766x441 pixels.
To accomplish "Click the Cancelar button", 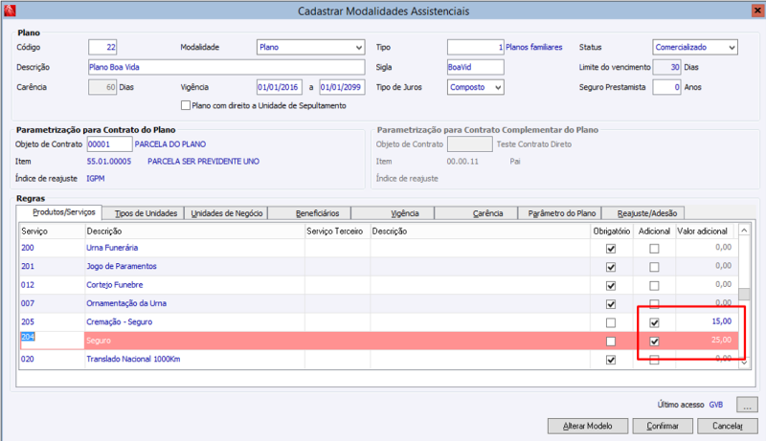I will (728, 426).
